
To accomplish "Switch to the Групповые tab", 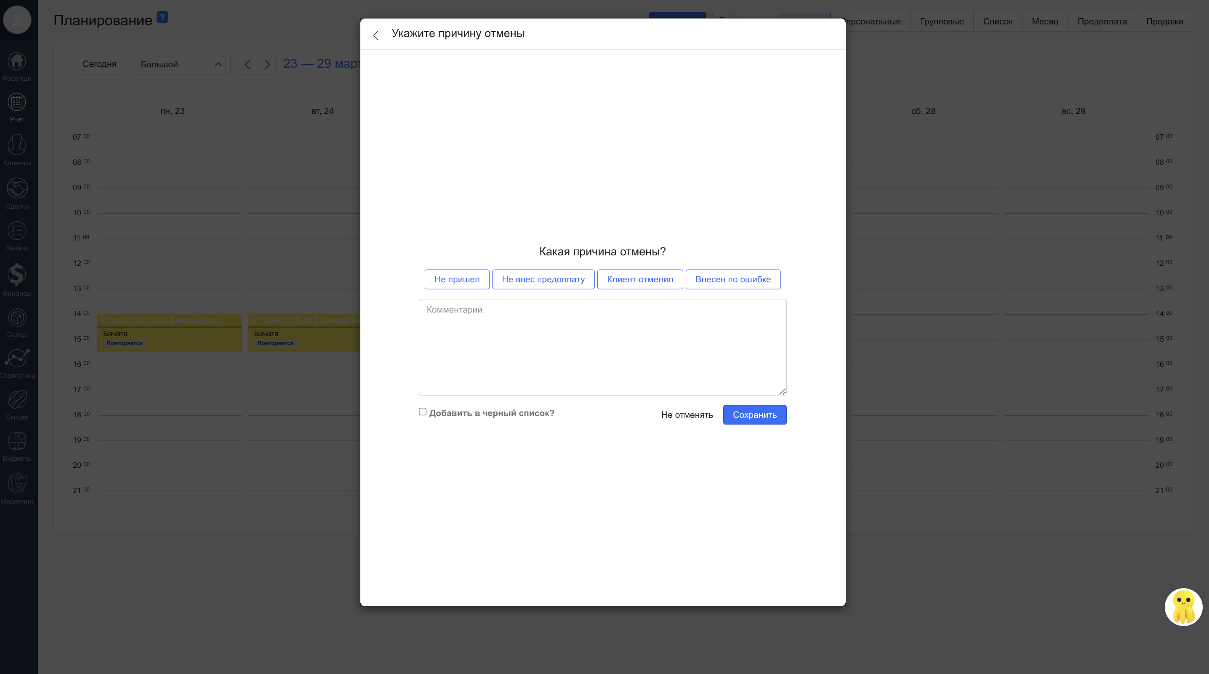I will [x=942, y=21].
